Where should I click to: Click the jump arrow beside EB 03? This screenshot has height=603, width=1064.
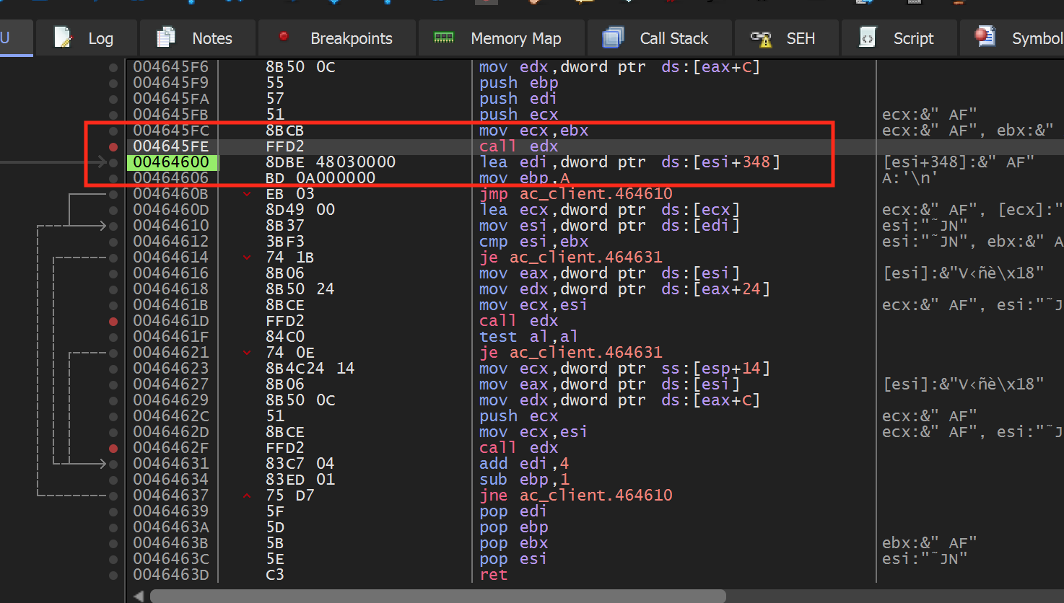[x=247, y=194]
